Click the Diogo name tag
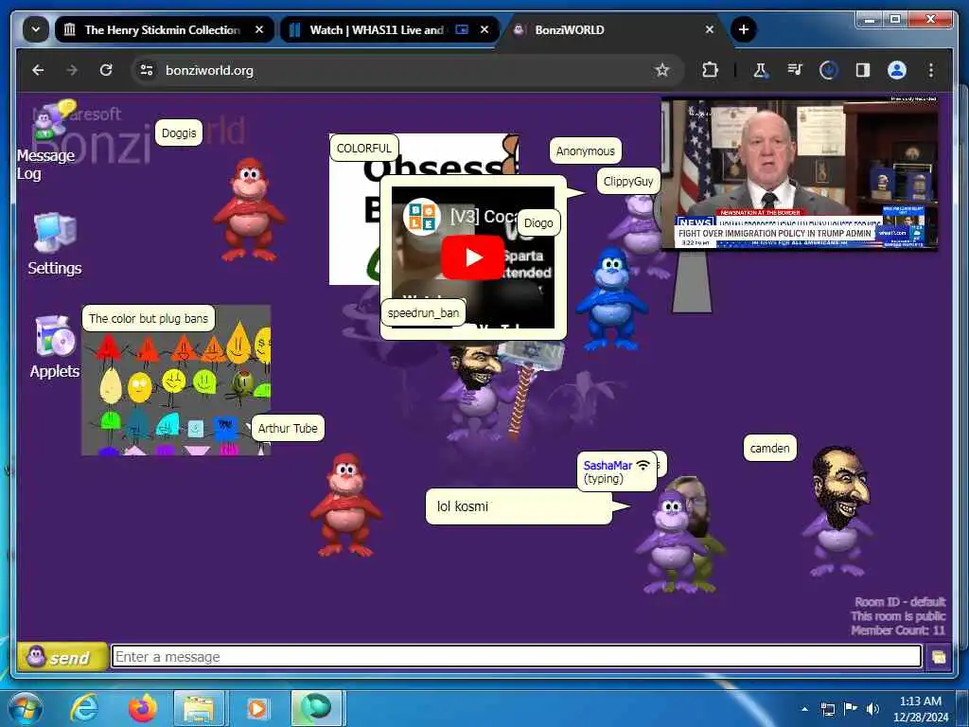Image resolution: width=969 pixels, height=727 pixels. pos(538,223)
